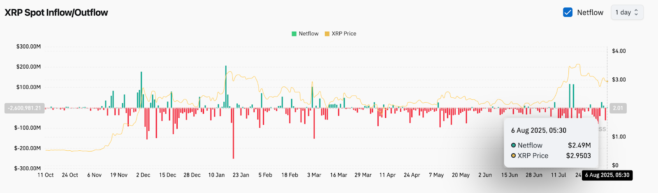
Task: Uncheck the Netflow checkbox
Action: pyautogui.click(x=568, y=12)
